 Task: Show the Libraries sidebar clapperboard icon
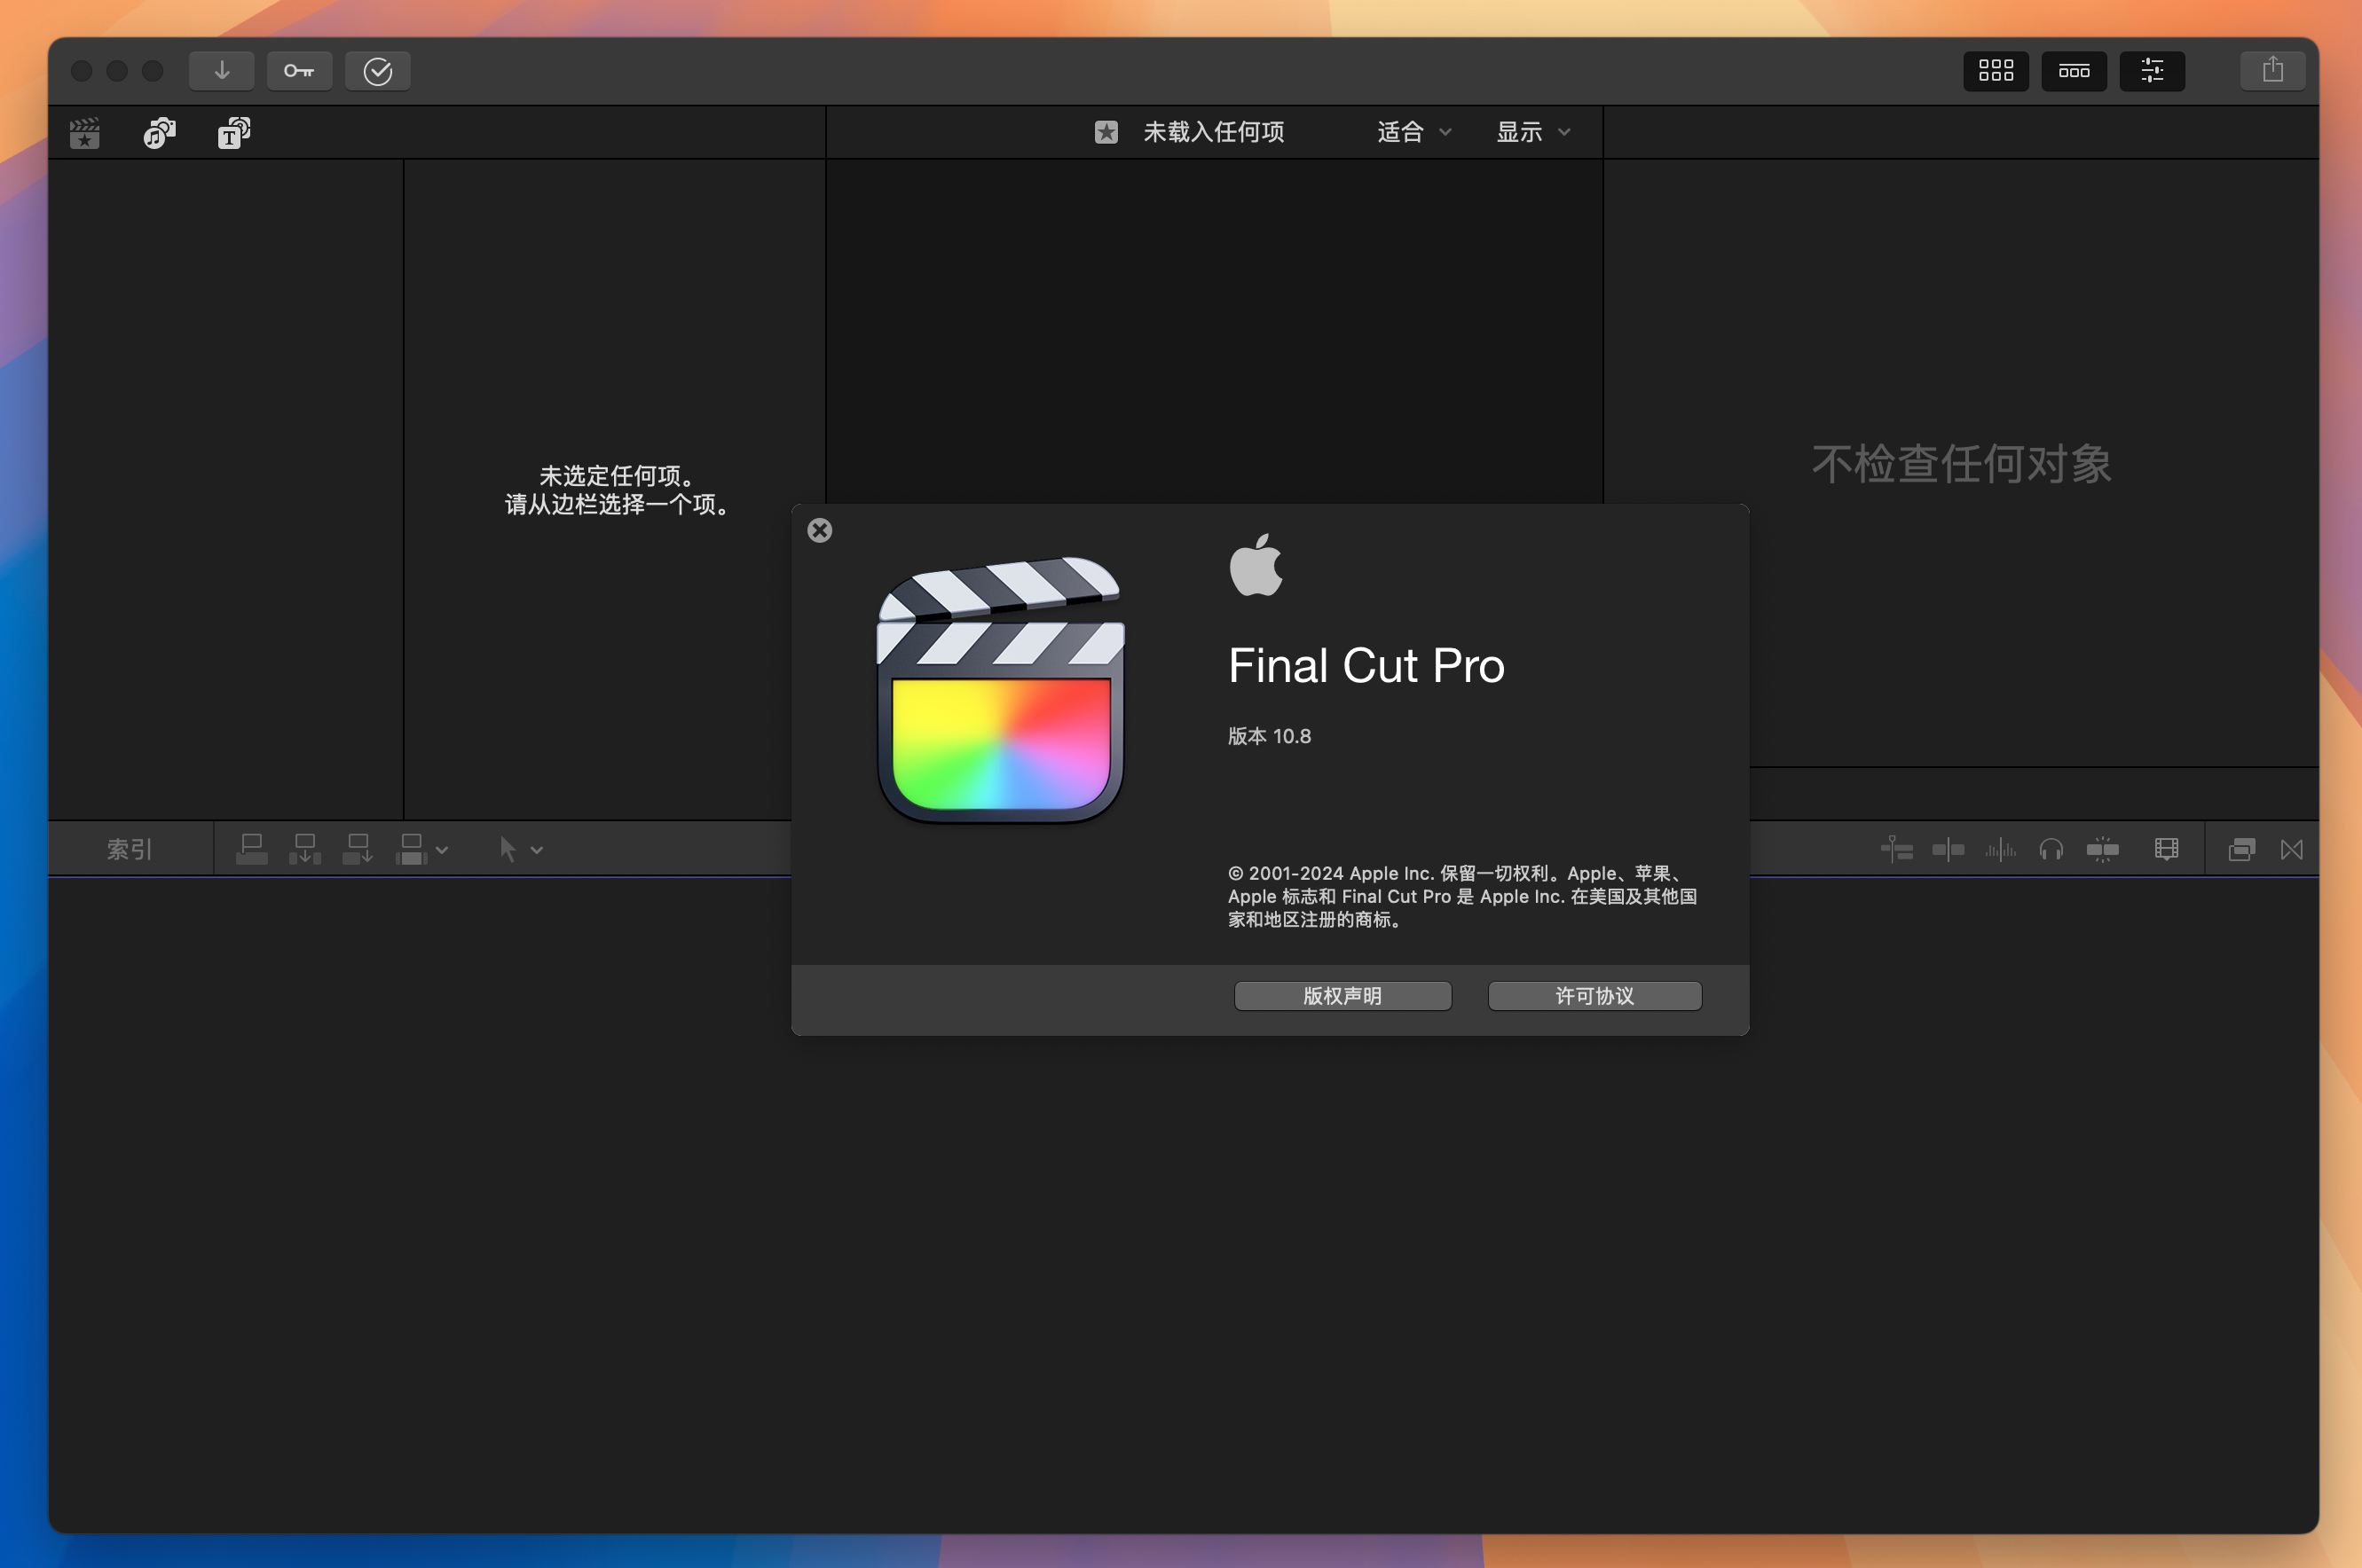[x=85, y=133]
